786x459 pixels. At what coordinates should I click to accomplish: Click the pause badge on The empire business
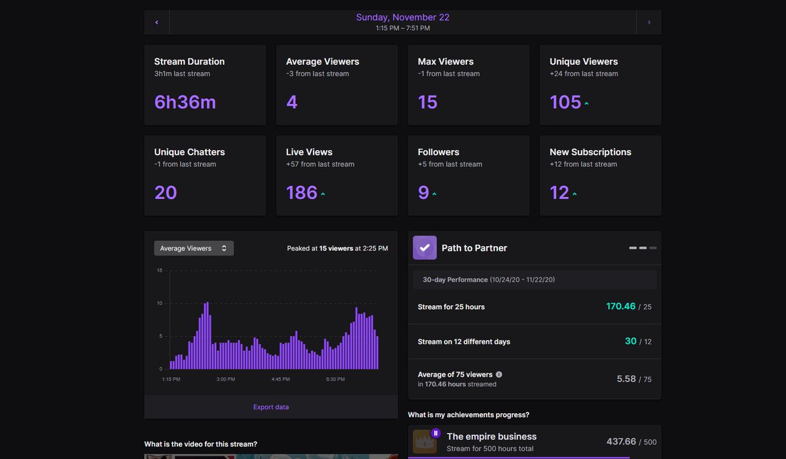pyautogui.click(x=436, y=433)
